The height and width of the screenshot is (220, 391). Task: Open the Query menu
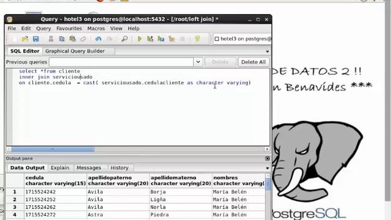coord(43,29)
